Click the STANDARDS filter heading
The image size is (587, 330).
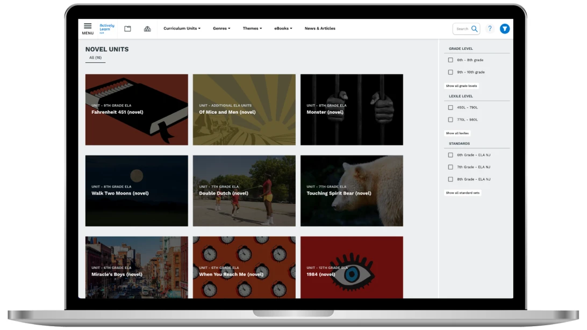pos(460,143)
